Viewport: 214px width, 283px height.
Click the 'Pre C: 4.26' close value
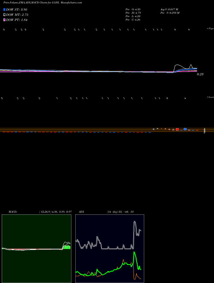(x=133, y=20)
